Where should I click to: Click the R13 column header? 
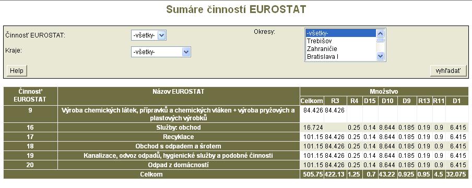424,101
